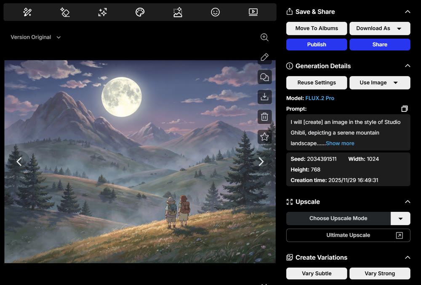The width and height of the screenshot is (421, 285).
Task: Mark image as favorite with star
Action: [x=264, y=137]
